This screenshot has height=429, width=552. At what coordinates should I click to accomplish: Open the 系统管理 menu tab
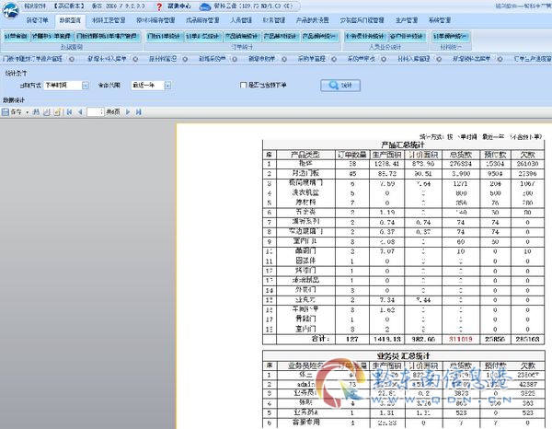click(x=440, y=20)
